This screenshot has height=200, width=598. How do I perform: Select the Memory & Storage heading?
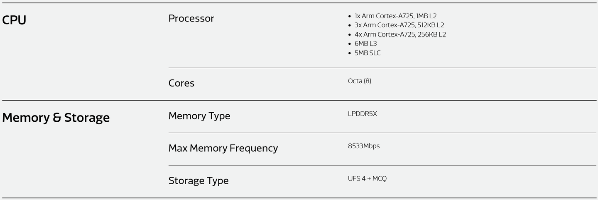point(56,118)
